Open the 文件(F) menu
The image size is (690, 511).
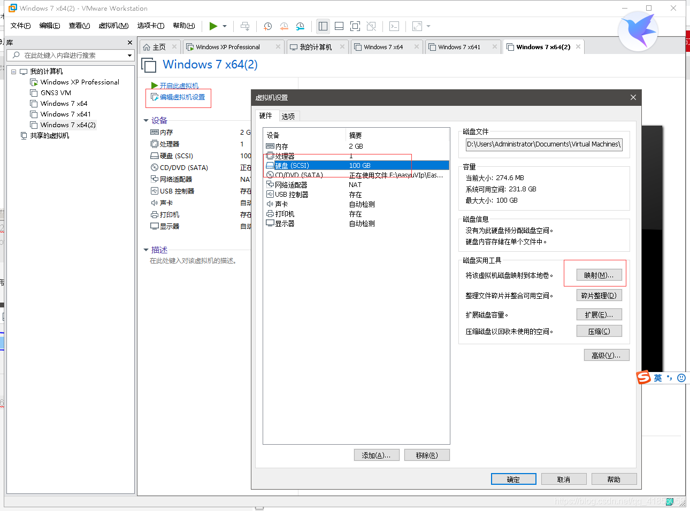pyautogui.click(x=20, y=26)
